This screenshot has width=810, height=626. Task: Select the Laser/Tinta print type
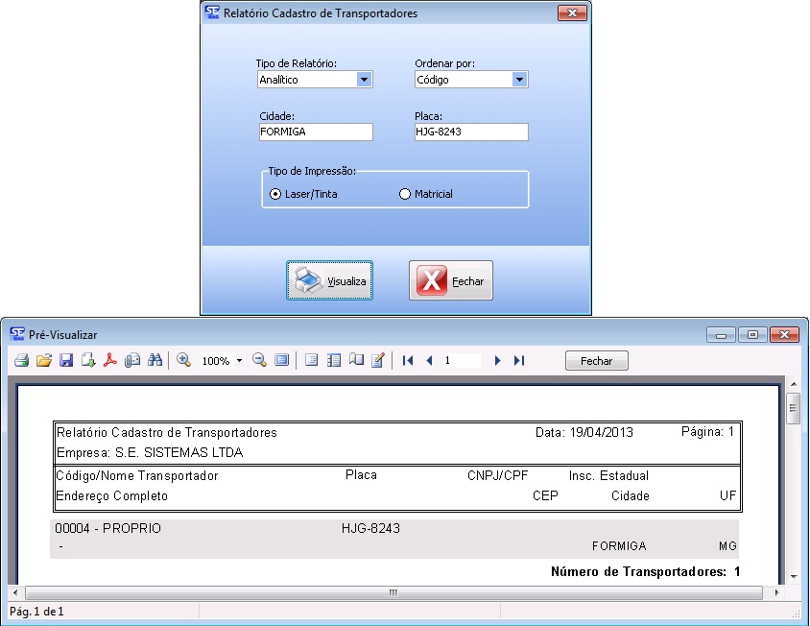[x=275, y=194]
